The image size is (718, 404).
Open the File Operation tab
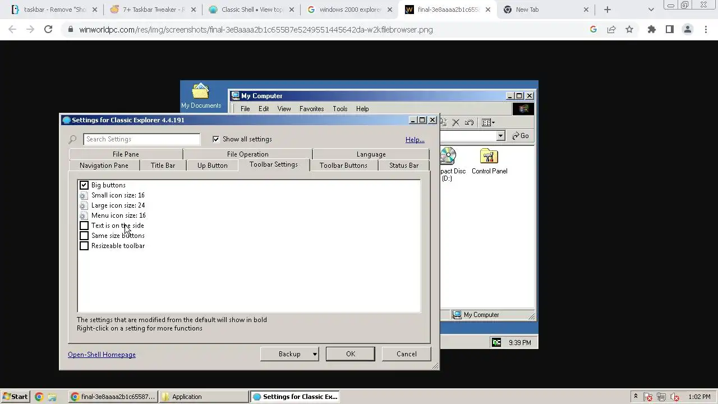tap(247, 154)
